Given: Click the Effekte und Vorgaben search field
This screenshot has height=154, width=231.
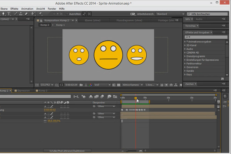Looking at the screenshot, I should pyautogui.click(x=206, y=37).
